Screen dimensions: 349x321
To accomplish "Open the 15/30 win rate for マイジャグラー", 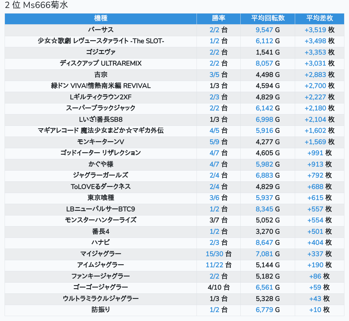I will click(214, 254).
